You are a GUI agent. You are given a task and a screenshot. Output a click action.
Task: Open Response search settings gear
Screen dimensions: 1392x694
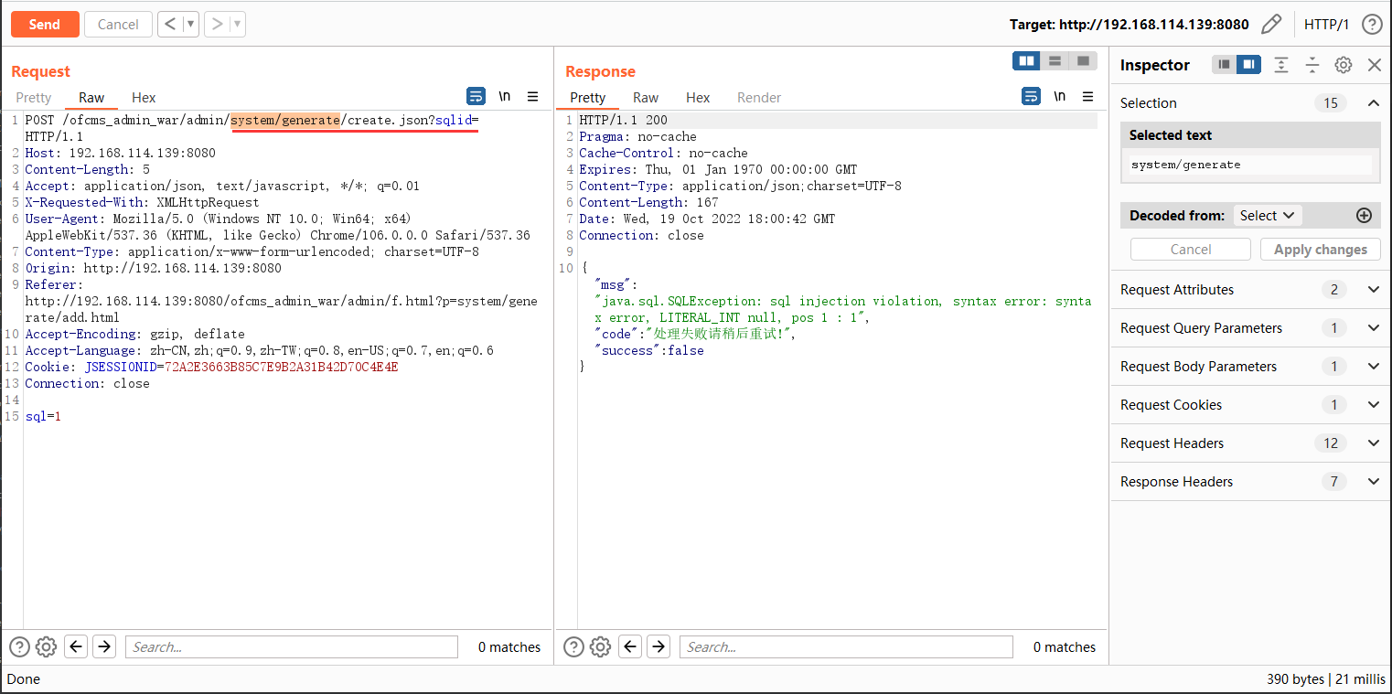[x=600, y=647]
